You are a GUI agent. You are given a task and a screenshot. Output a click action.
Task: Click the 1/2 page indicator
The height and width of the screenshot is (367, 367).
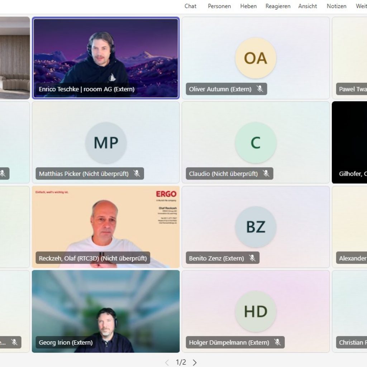(181, 362)
